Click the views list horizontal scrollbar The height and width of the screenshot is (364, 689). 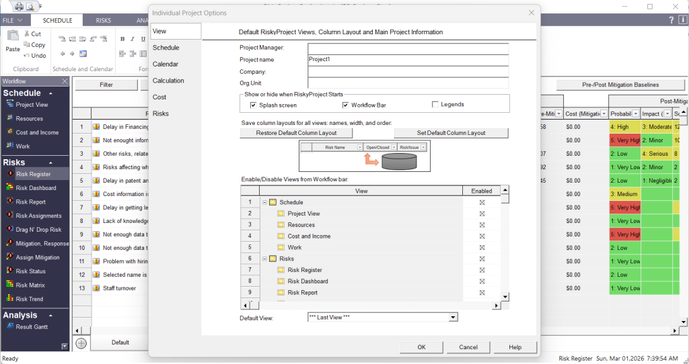click(370, 306)
